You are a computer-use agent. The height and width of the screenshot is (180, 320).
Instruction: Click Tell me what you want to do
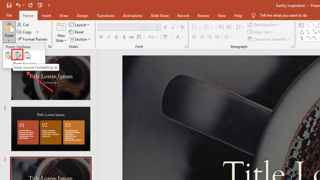click(x=283, y=15)
